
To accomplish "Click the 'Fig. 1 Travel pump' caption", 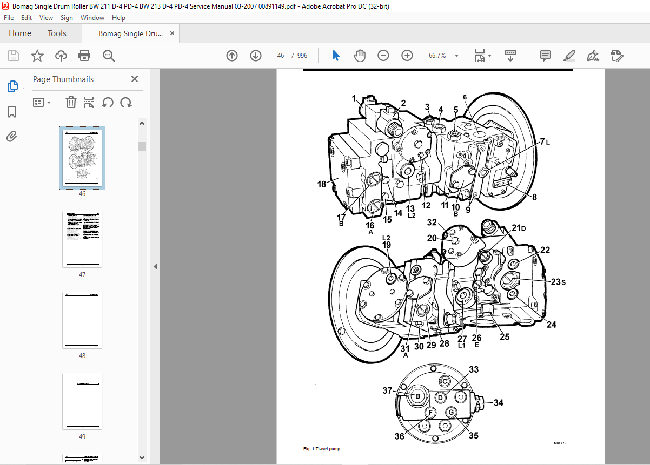I will (x=322, y=449).
